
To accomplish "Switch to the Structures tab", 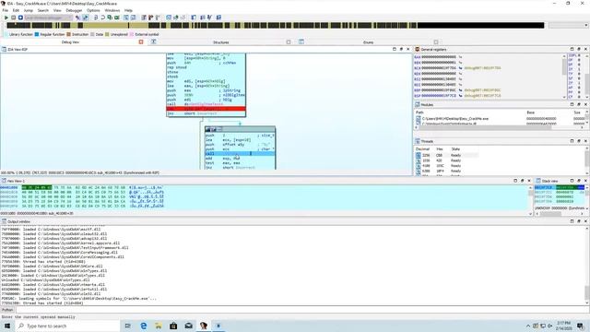I will [x=221, y=42].
